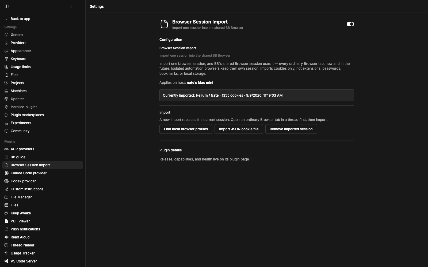Go back using the navigation left arrow
The width and height of the screenshot is (428, 267).
coord(71,6)
